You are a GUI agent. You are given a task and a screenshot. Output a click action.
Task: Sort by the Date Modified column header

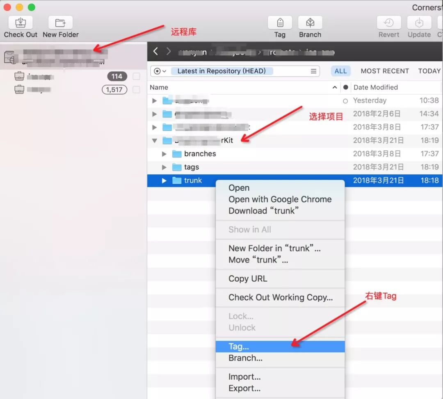(375, 87)
